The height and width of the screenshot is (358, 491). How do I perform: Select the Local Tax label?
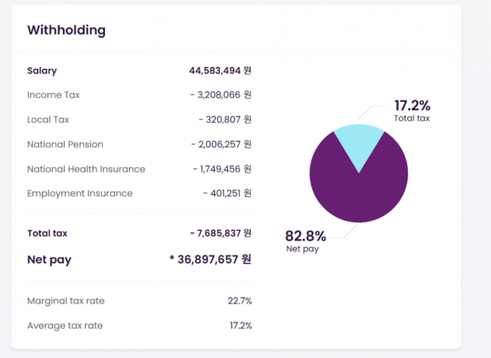[48, 120]
